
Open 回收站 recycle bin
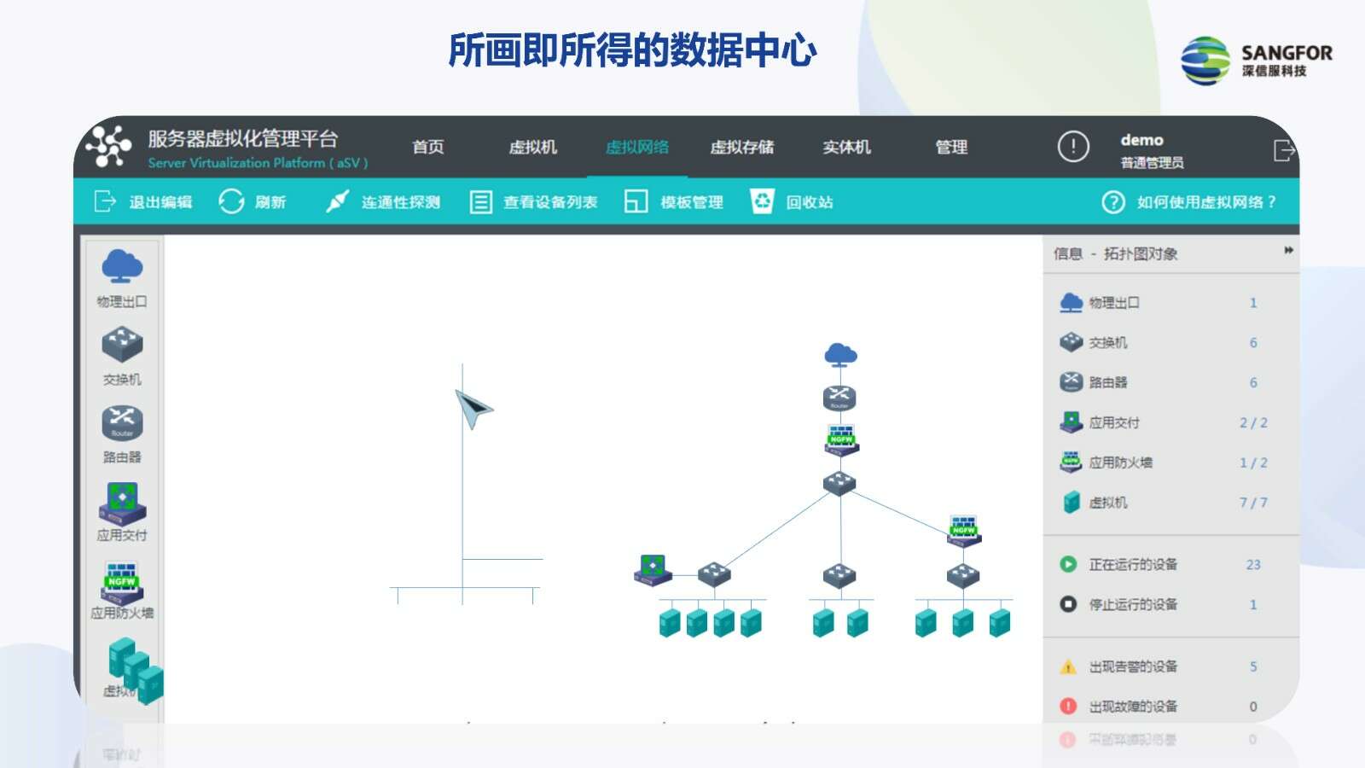[x=791, y=202]
